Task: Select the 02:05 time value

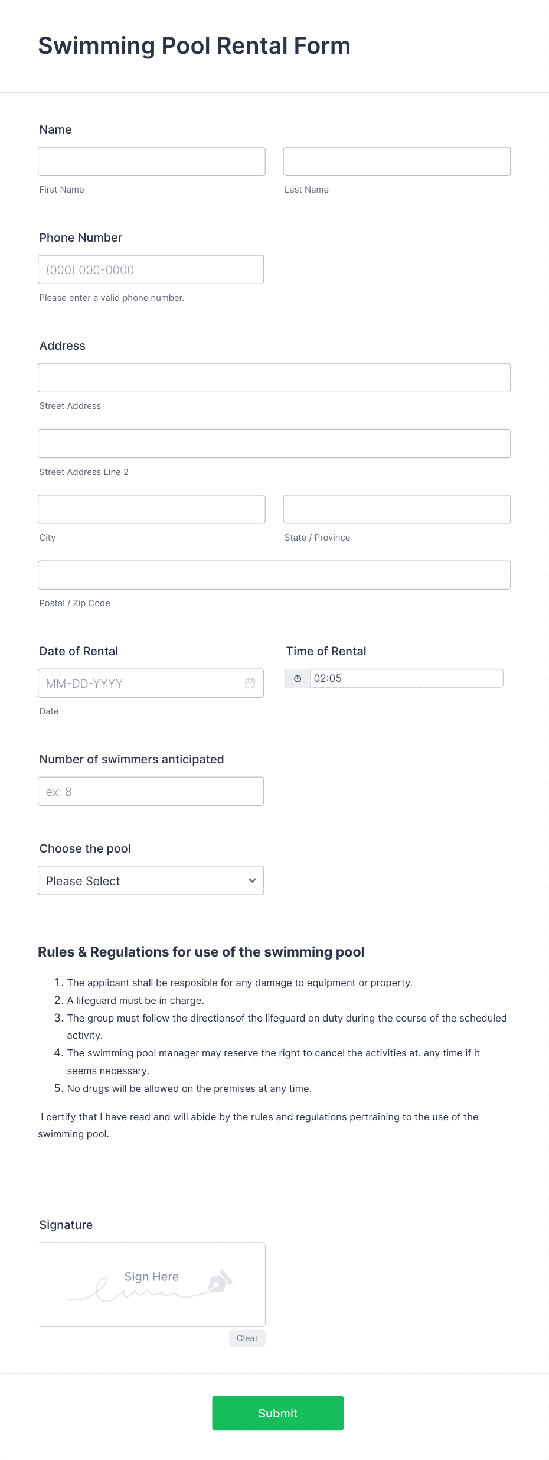Action: [x=407, y=678]
